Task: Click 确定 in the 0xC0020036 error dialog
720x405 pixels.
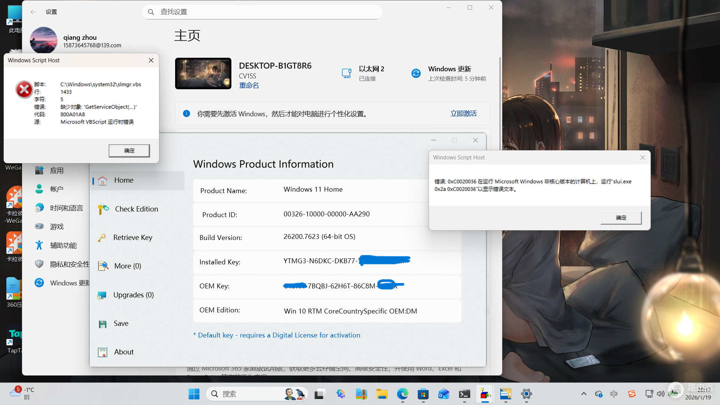Action: pyautogui.click(x=621, y=218)
